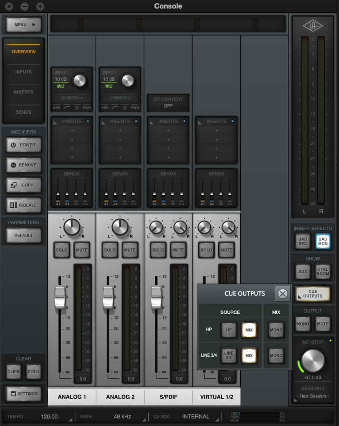Set HP cue source to HP
339x426 pixels.
[229, 330]
